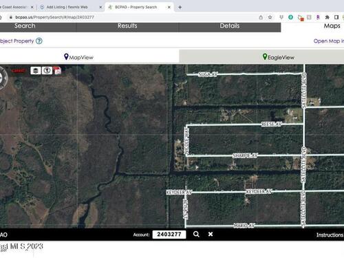Click the Subject Property link
Image resolution: width=344 pixels, height=258 pixels.
coord(17,41)
